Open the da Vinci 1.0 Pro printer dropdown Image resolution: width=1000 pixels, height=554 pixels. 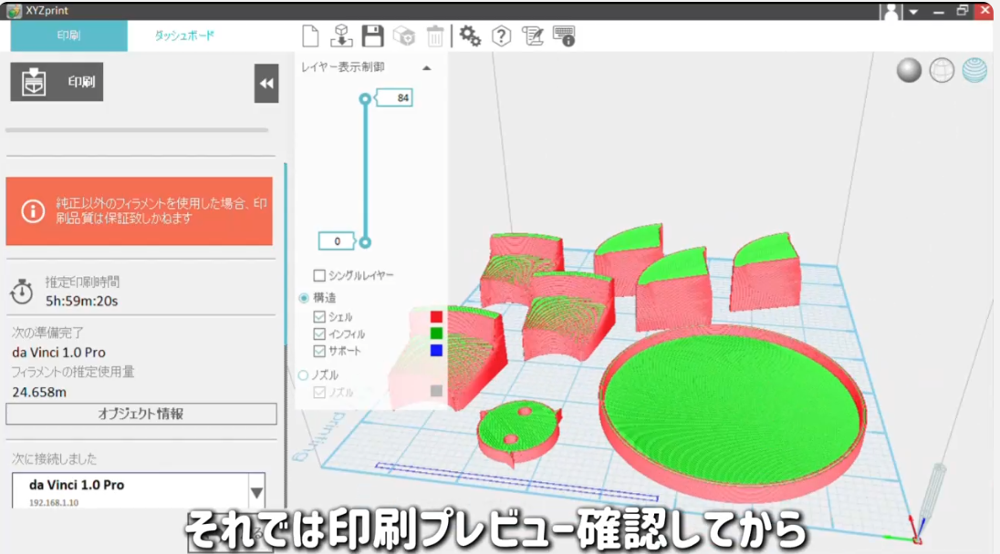[256, 493]
